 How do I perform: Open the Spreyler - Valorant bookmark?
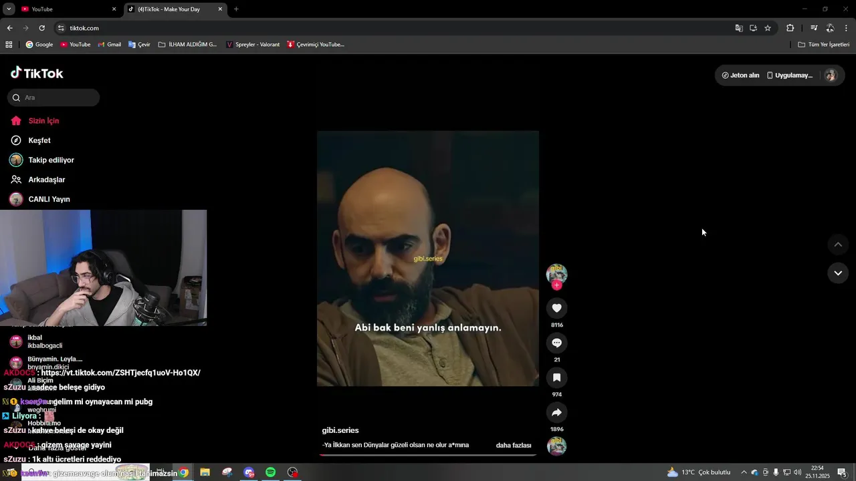coord(253,45)
